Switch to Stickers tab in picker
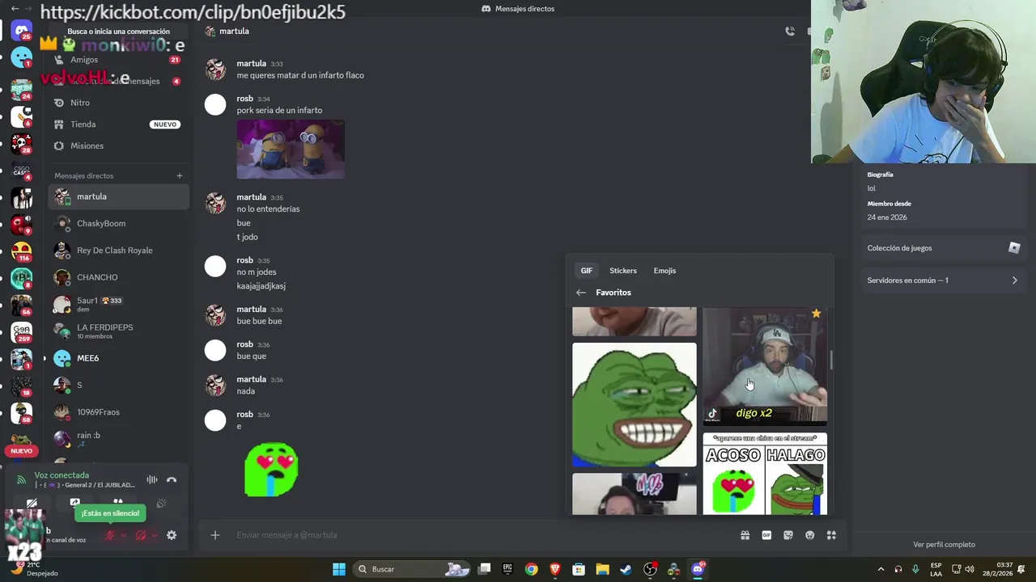The image size is (1036, 582). pyautogui.click(x=623, y=271)
